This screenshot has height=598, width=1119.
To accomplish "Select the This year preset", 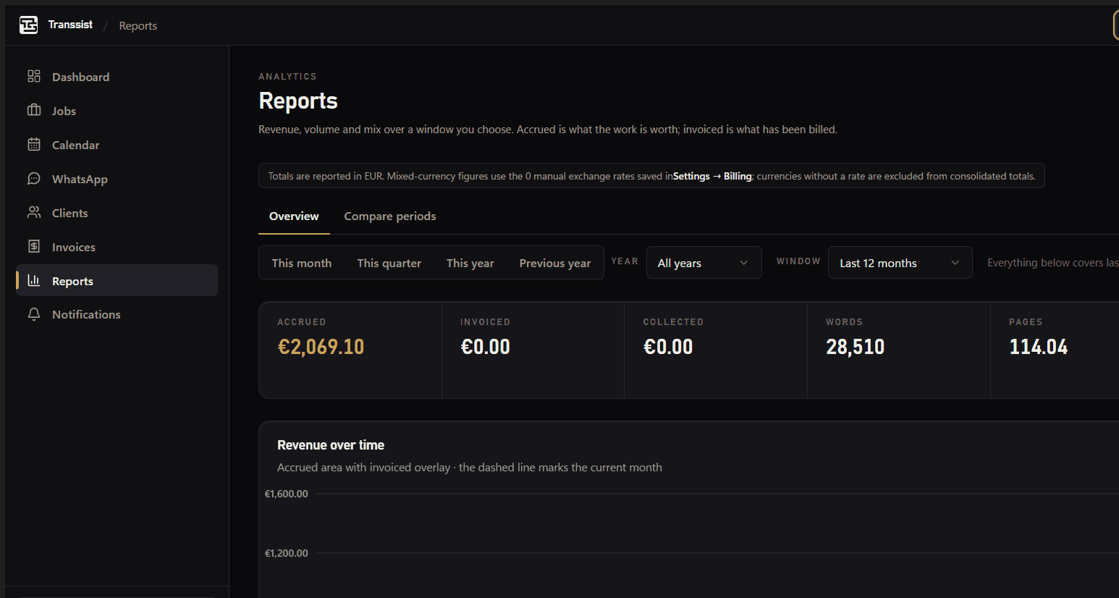I will coord(470,264).
